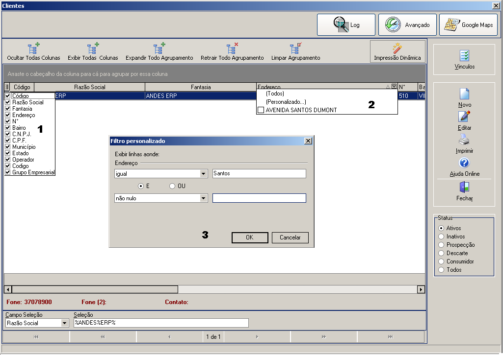Click the Vínculos icon
Screen dimensions: 503x355
click(464, 56)
